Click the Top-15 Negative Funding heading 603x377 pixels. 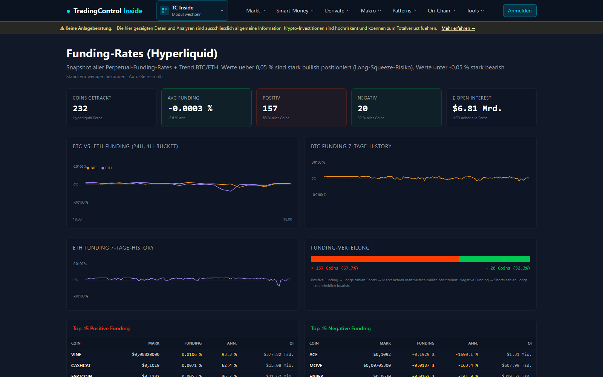341,328
